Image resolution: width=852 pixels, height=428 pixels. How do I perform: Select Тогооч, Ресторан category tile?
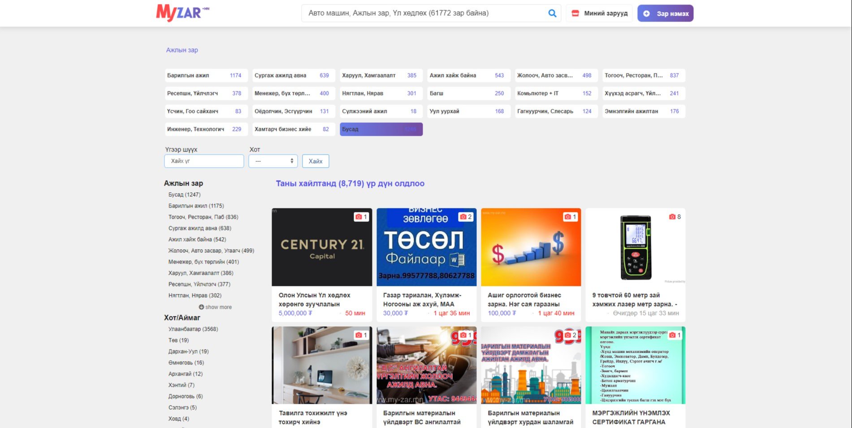pos(644,75)
